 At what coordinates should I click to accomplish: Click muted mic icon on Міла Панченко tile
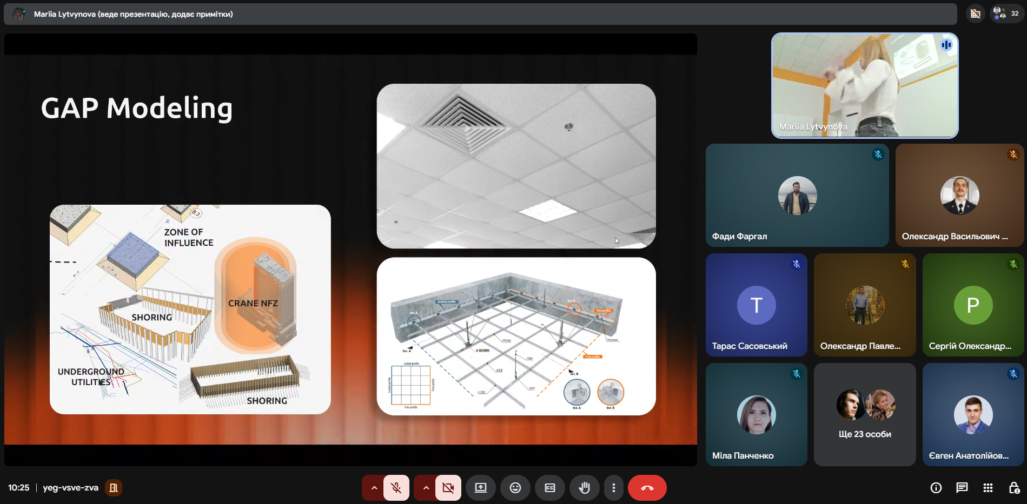click(x=797, y=374)
